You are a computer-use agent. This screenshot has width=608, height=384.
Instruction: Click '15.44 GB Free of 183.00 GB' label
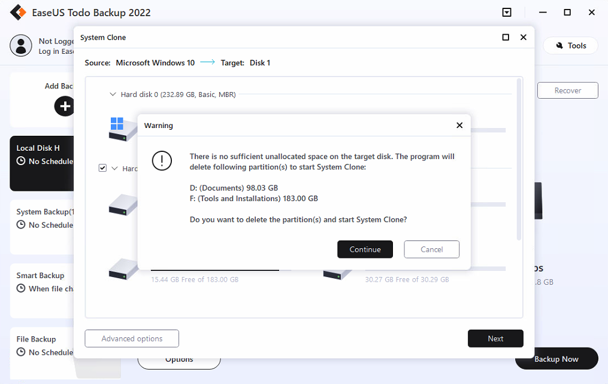pyautogui.click(x=195, y=279)
